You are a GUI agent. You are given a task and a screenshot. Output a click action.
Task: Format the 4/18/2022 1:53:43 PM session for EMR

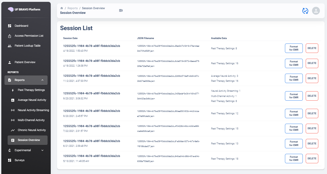tap(294, 48)
